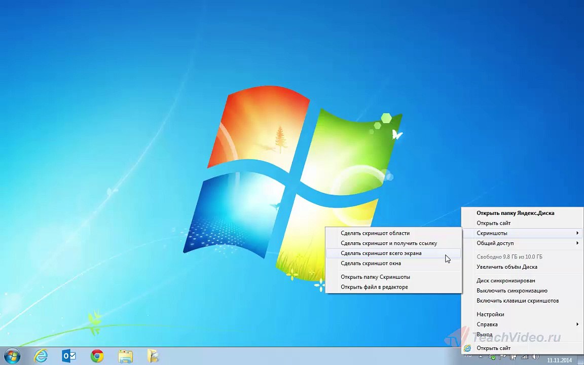Screen dimensions: 584x365
Task: Launch Google Chrome from the taskbar
Action: (x=97, y=356)
